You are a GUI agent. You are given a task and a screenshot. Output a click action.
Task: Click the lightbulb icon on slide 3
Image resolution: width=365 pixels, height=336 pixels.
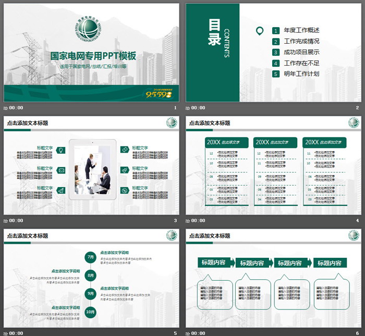pyautogui.click(x=61, y=150)
